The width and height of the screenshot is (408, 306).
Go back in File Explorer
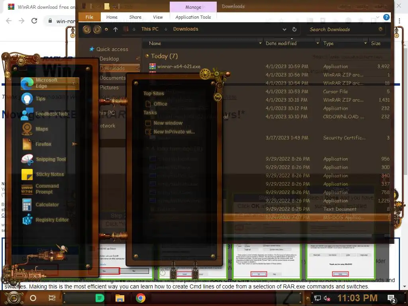(86, 29)
